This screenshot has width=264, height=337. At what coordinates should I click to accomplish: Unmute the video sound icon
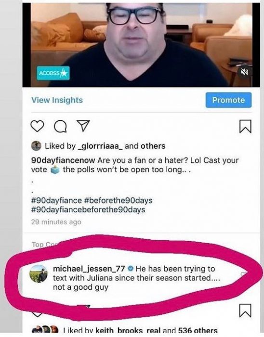(244, 72)
